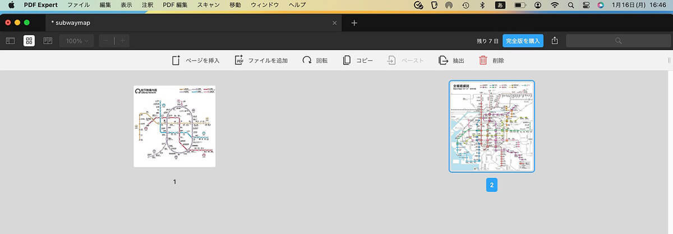Click ページを挿入 insert page
The width and height of the screenshot is (673, 234).
[x=196, y=60]
